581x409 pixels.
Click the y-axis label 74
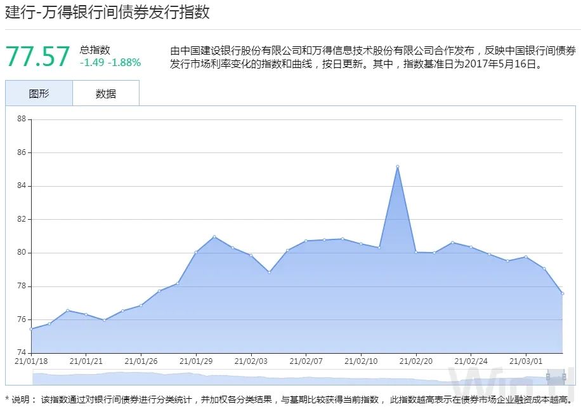tap(22, 352)
